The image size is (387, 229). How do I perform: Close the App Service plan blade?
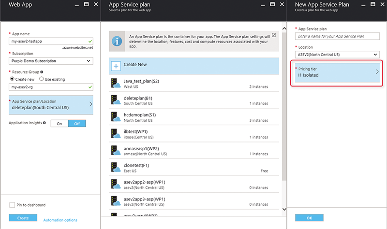tap(282, 4)
